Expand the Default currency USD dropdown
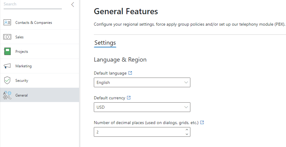 pos(142,107)
